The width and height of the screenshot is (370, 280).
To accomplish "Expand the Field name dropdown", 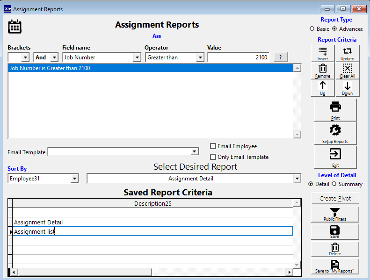I will click(x=137, y=57).
